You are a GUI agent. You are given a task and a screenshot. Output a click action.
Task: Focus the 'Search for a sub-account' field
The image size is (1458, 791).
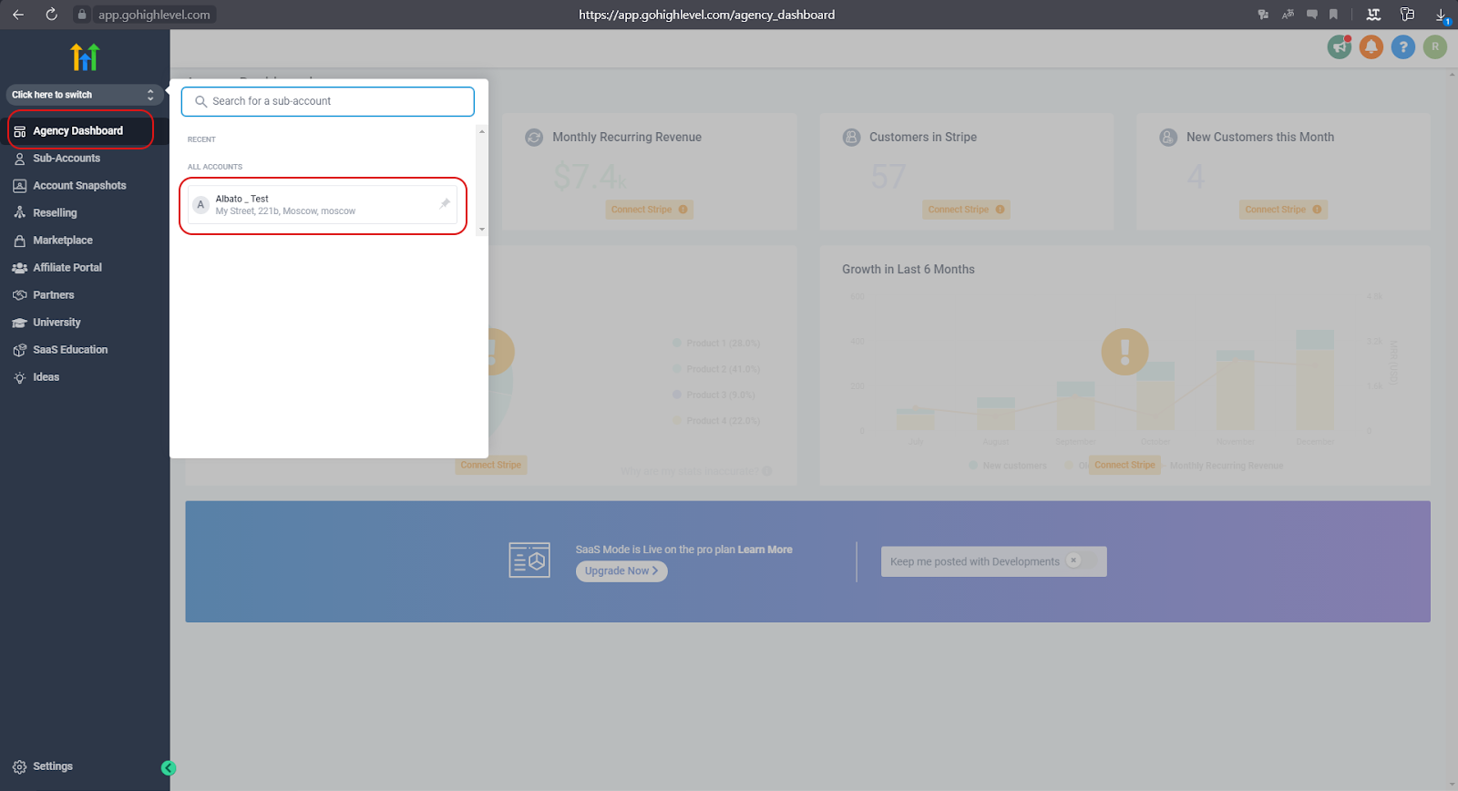click(328, 101)
